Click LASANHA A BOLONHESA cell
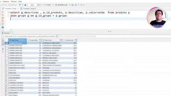This screenshot has width=171, height=96. tap(52, 70)
